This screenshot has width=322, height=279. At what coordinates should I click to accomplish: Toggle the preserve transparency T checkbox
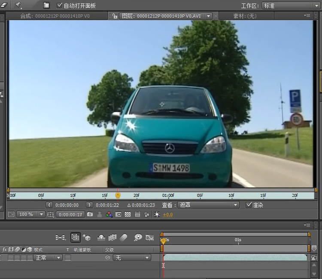tap(68, 258)
